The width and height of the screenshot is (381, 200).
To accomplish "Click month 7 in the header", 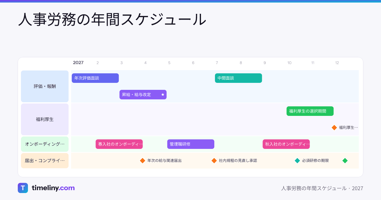I will pos(217,63).
